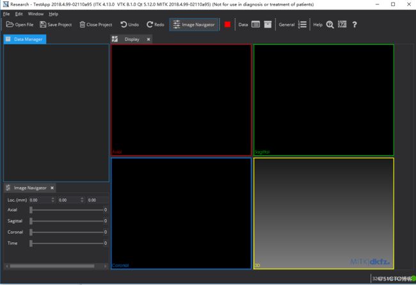Click the first Loc. (mm) field
The height and width of the screenshot is (285, 416).
pyautogui.click(x=42, y=200)
